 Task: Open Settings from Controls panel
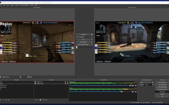(162, 94)
